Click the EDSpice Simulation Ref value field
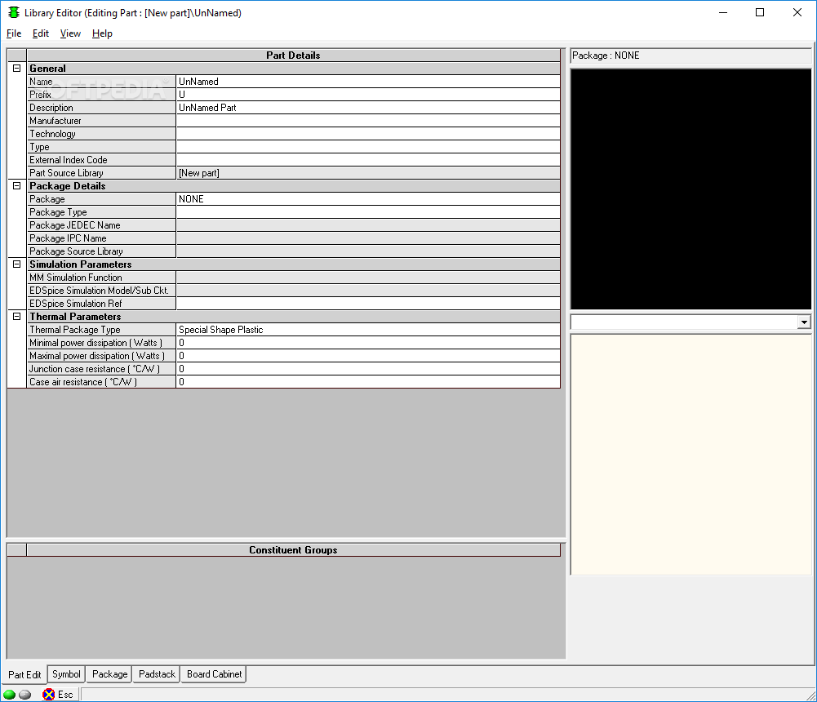817x702 pixels. 368,304
